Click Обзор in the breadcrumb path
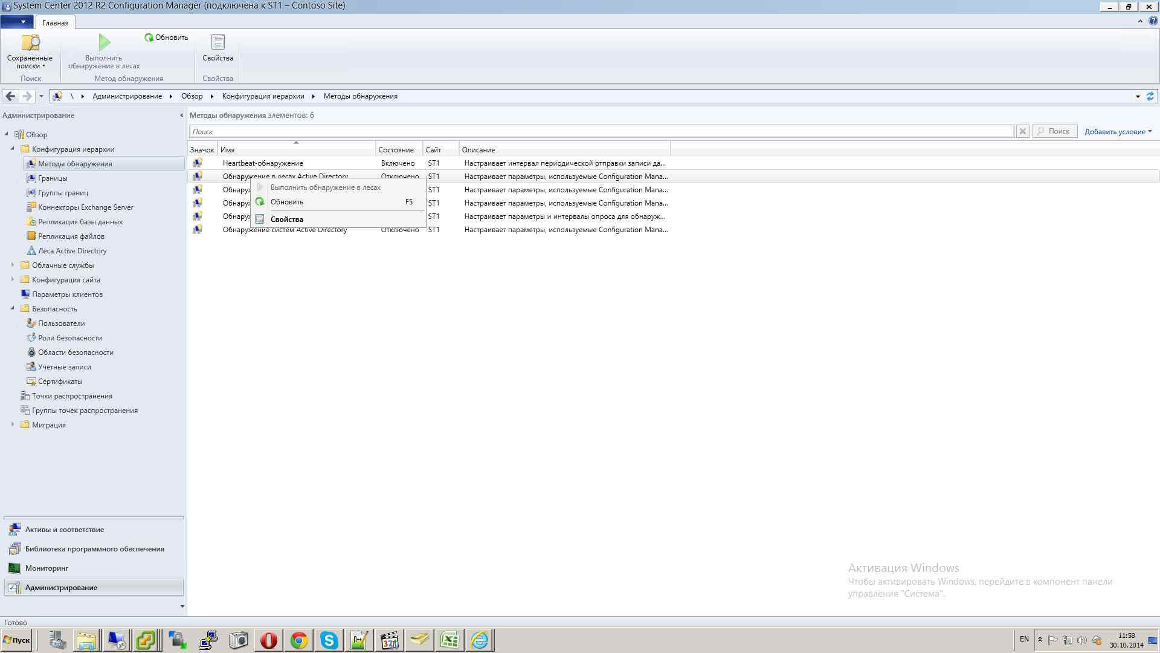The image size is (1160, 653). click(192, 96)
